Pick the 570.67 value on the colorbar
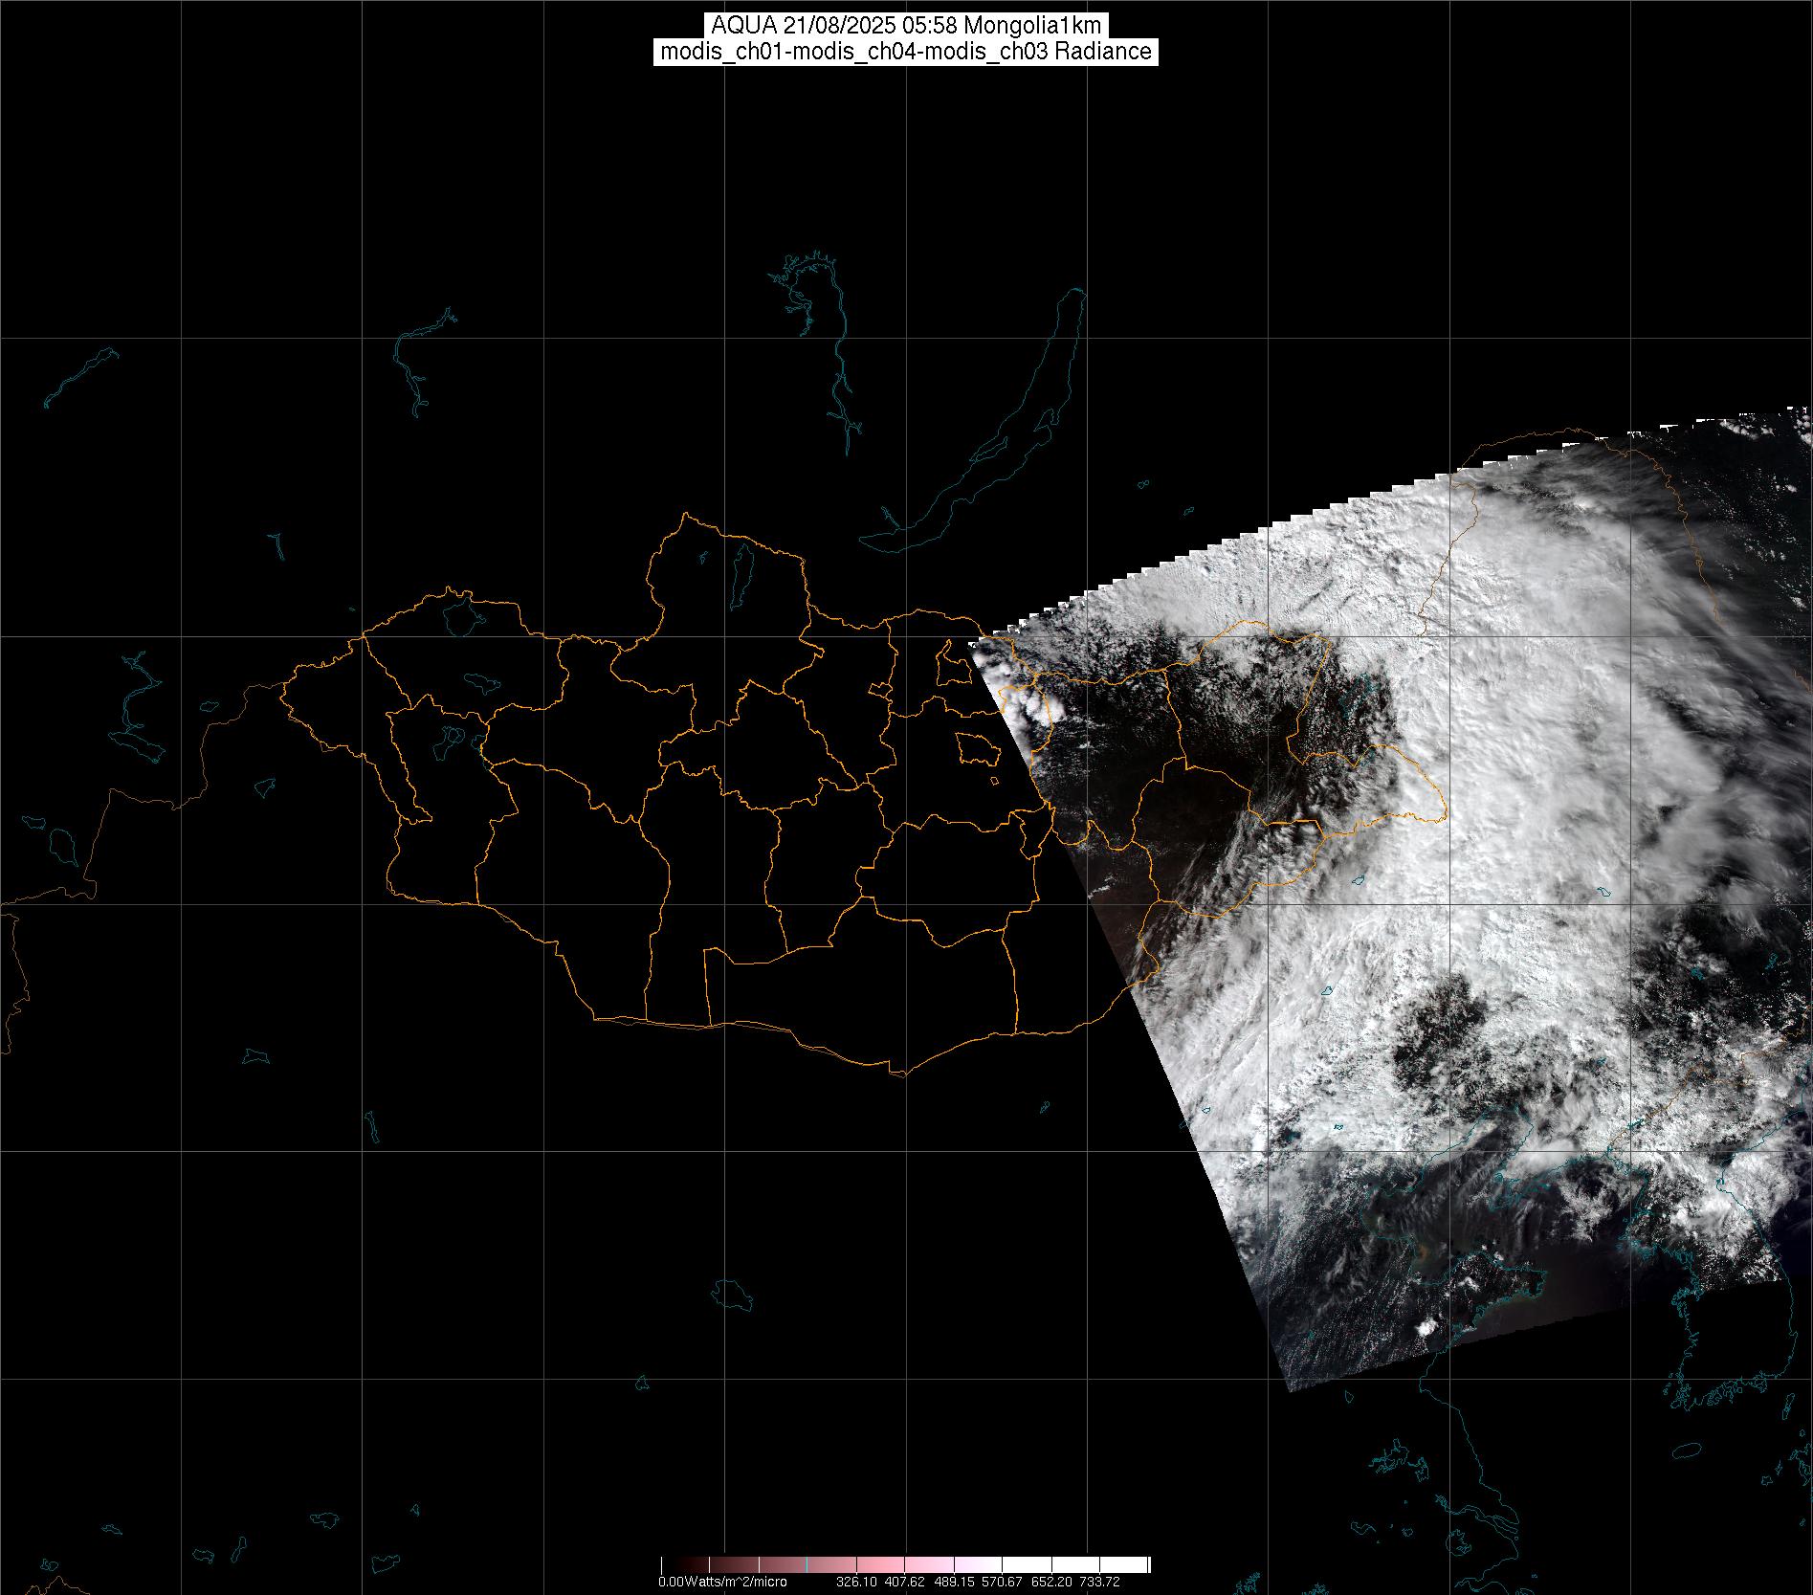The height and width of the screenshot is (1595, 1813). click(1003, 1582)
